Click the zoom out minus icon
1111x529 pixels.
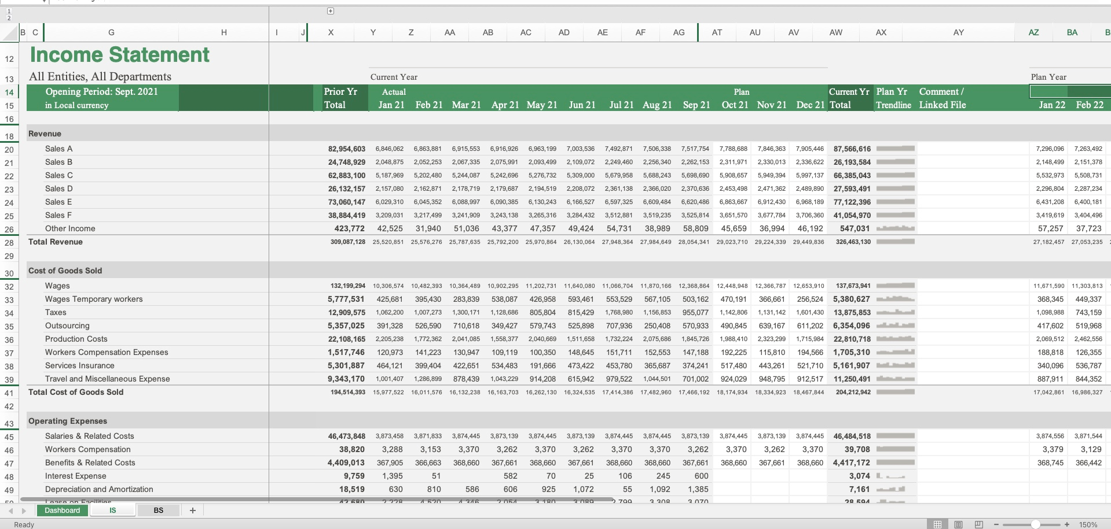996,524
